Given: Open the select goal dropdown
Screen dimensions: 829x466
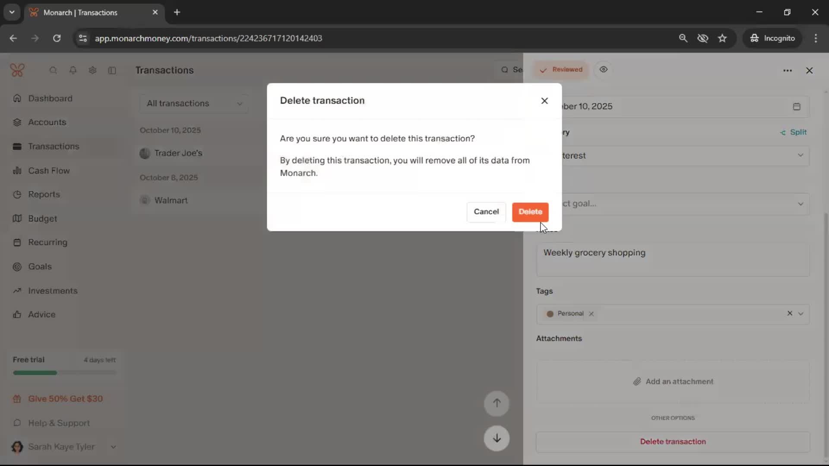Looking at the screenshot, I should [682, 204].
